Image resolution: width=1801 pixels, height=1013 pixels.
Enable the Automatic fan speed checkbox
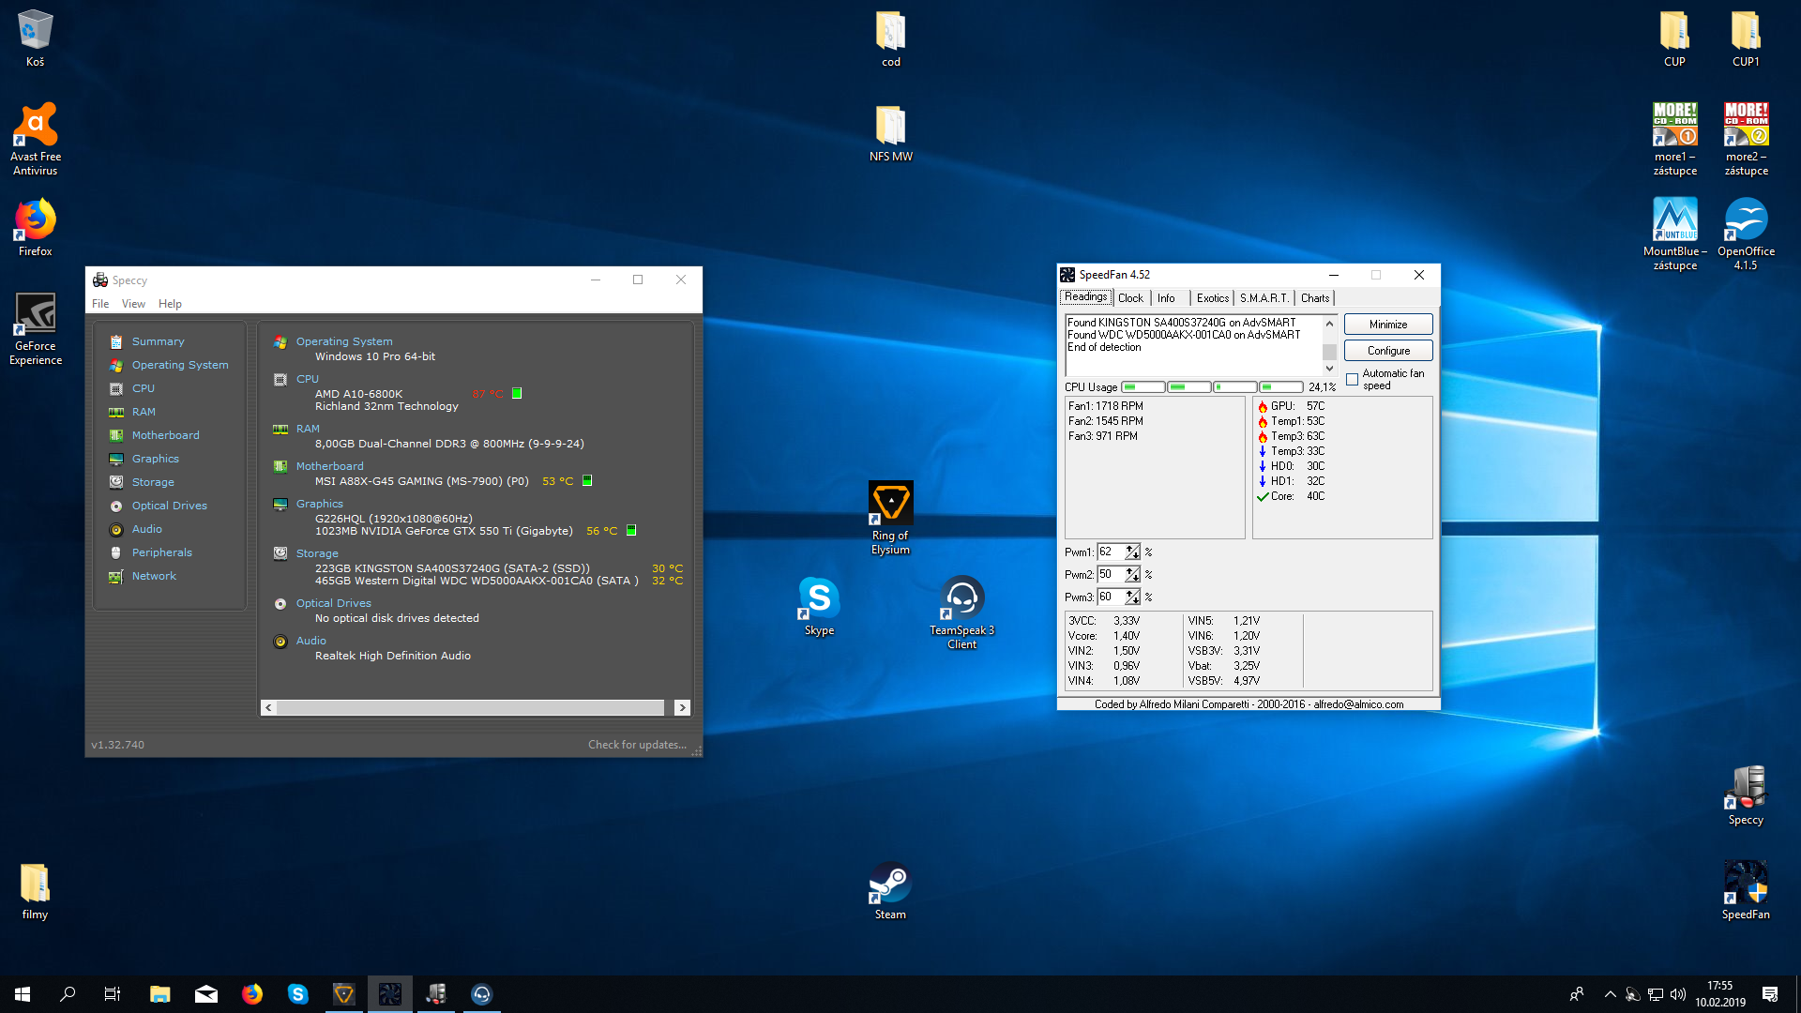[1352, 379]
